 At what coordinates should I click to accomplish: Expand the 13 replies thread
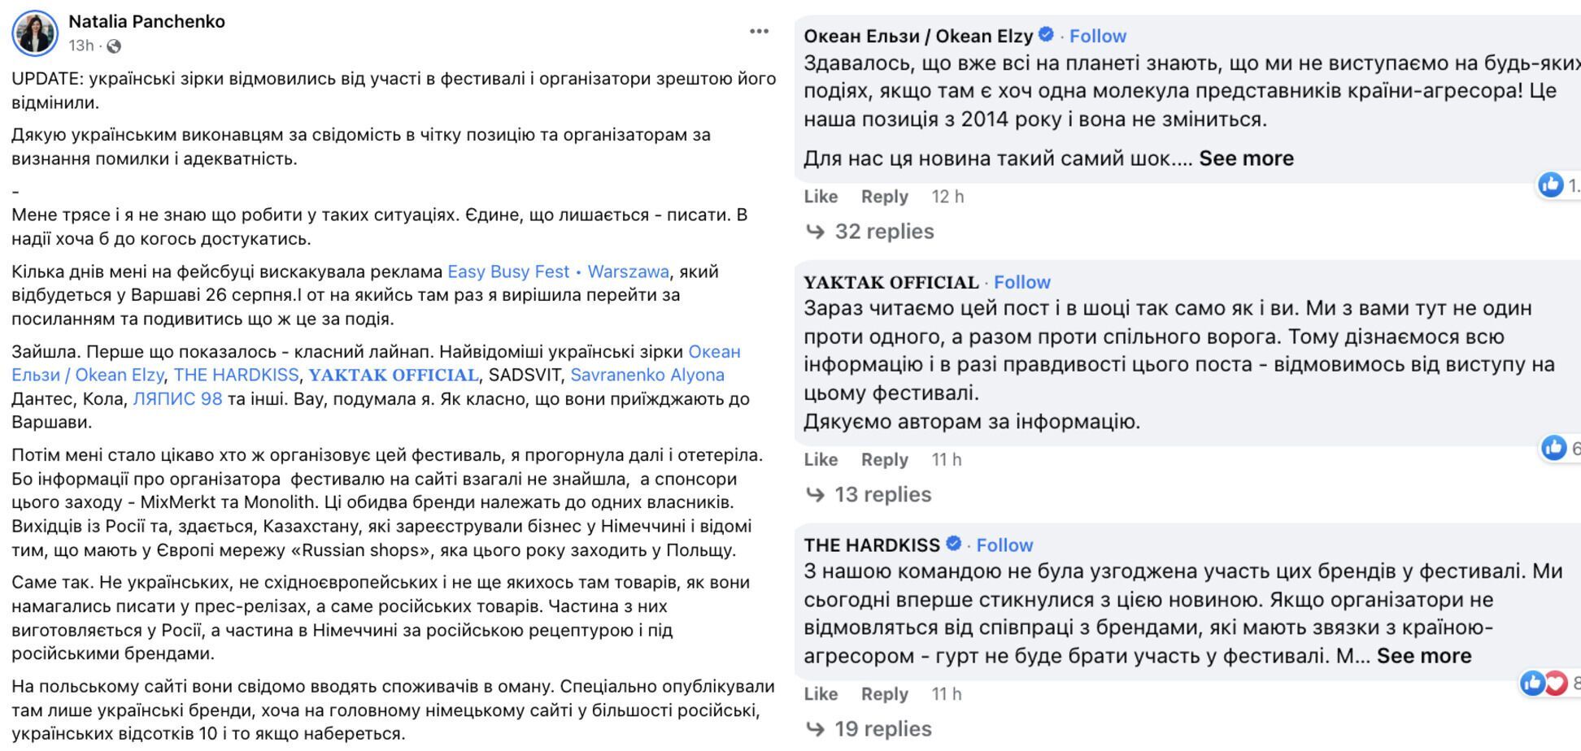pos(869,494)
